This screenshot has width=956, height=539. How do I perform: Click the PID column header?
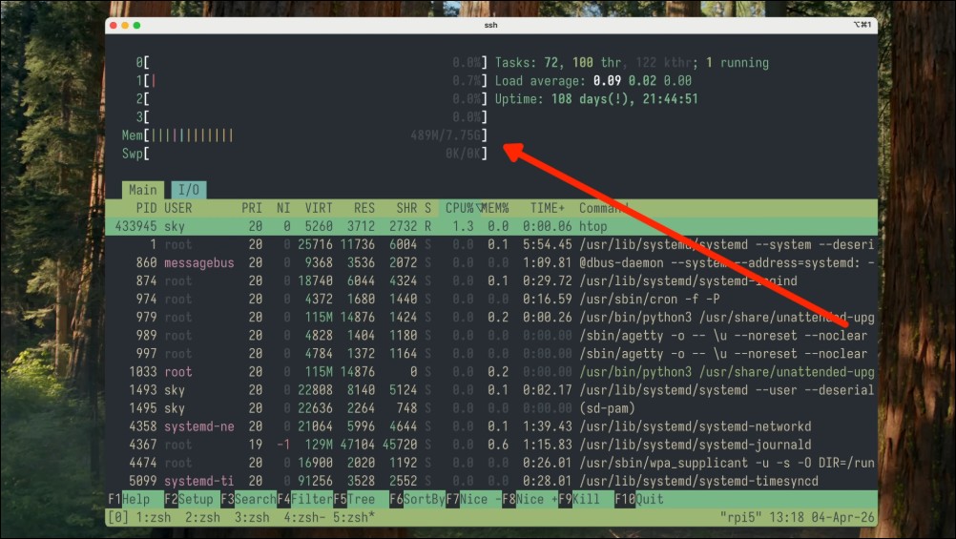point(146,208)
